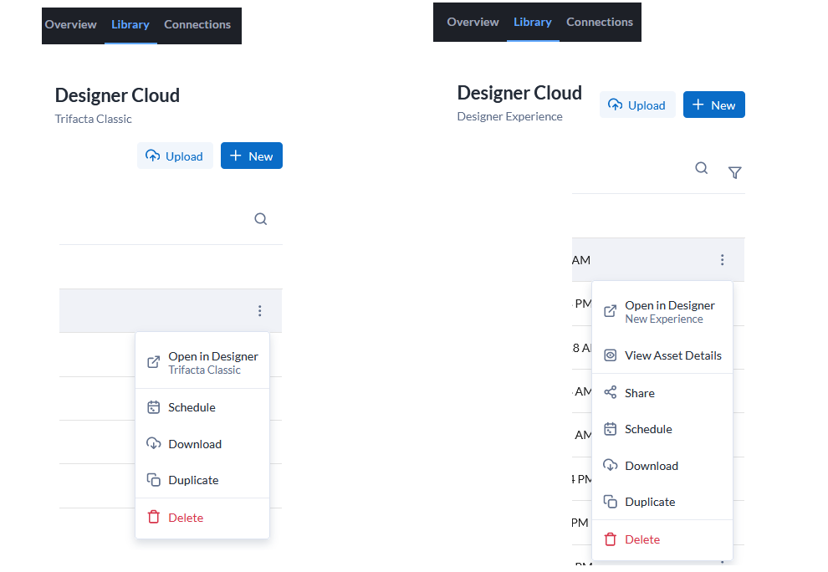
Task: Click the Duplicate copy icon in left context menu
Action: (155, 480)
